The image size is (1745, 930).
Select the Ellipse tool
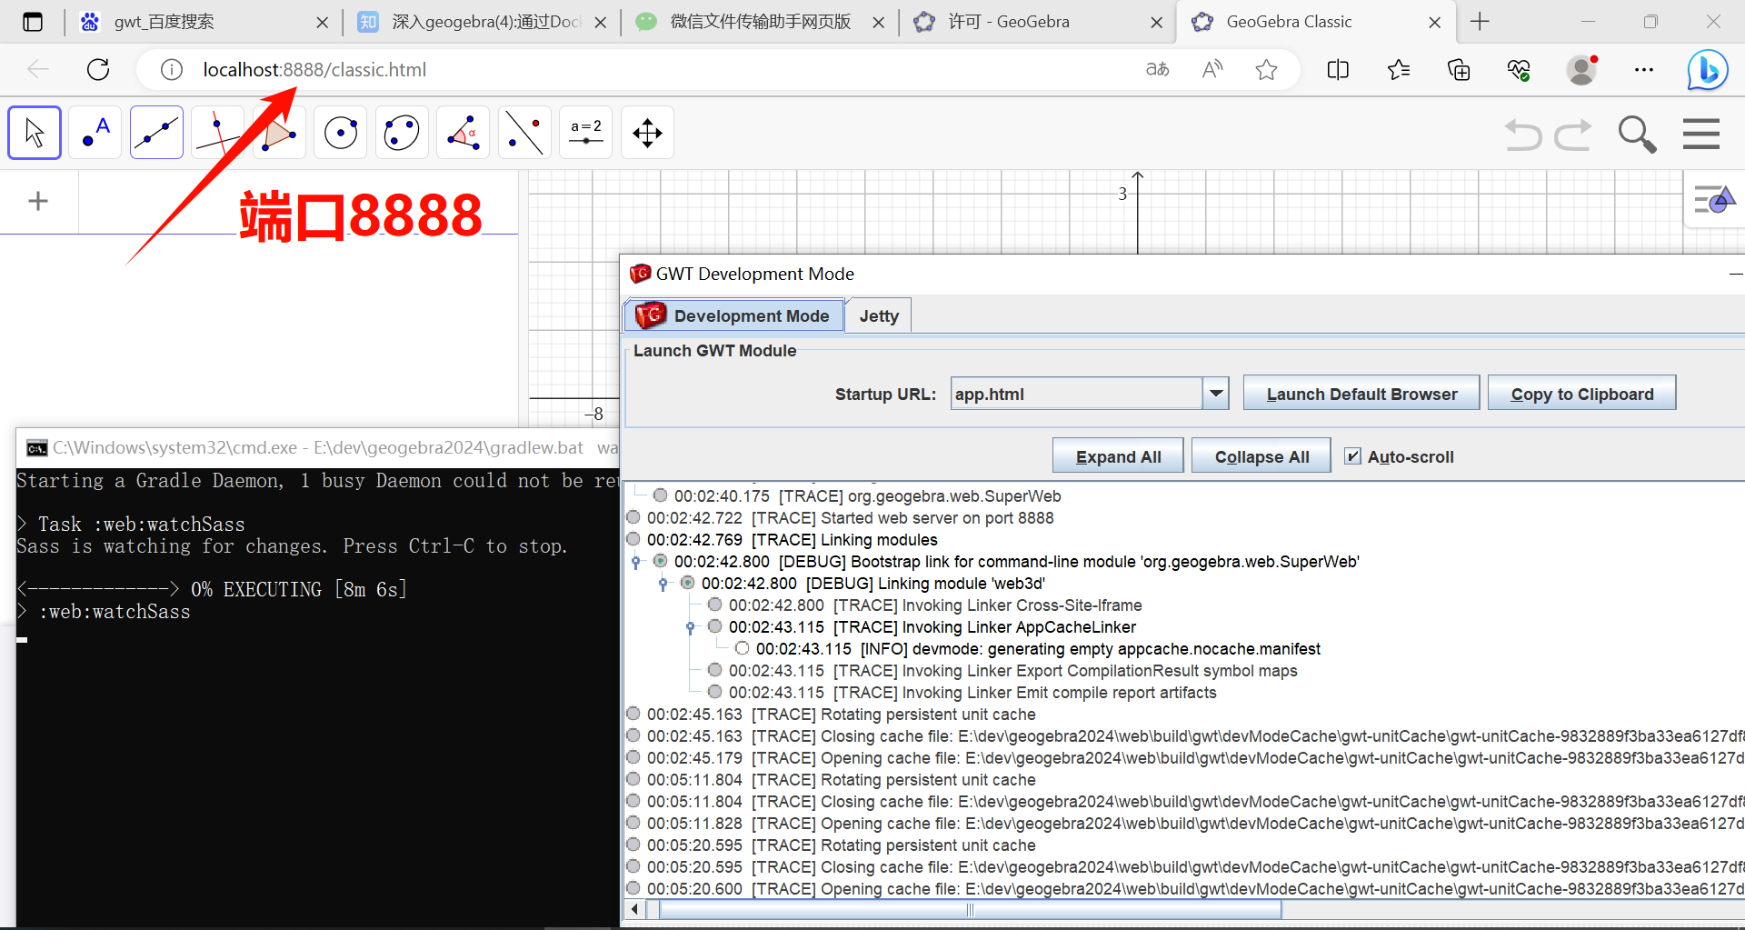pos(402,133)
